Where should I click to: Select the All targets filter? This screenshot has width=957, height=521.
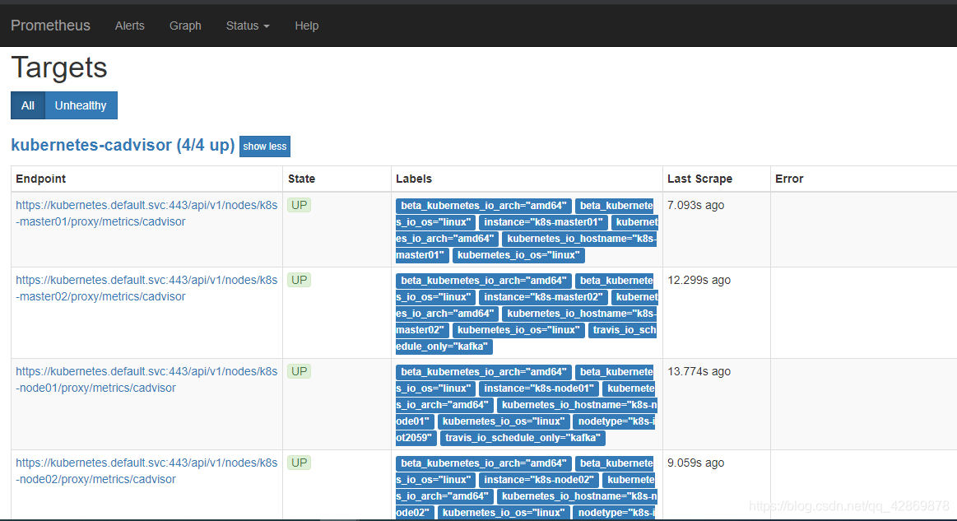point(28,105)
